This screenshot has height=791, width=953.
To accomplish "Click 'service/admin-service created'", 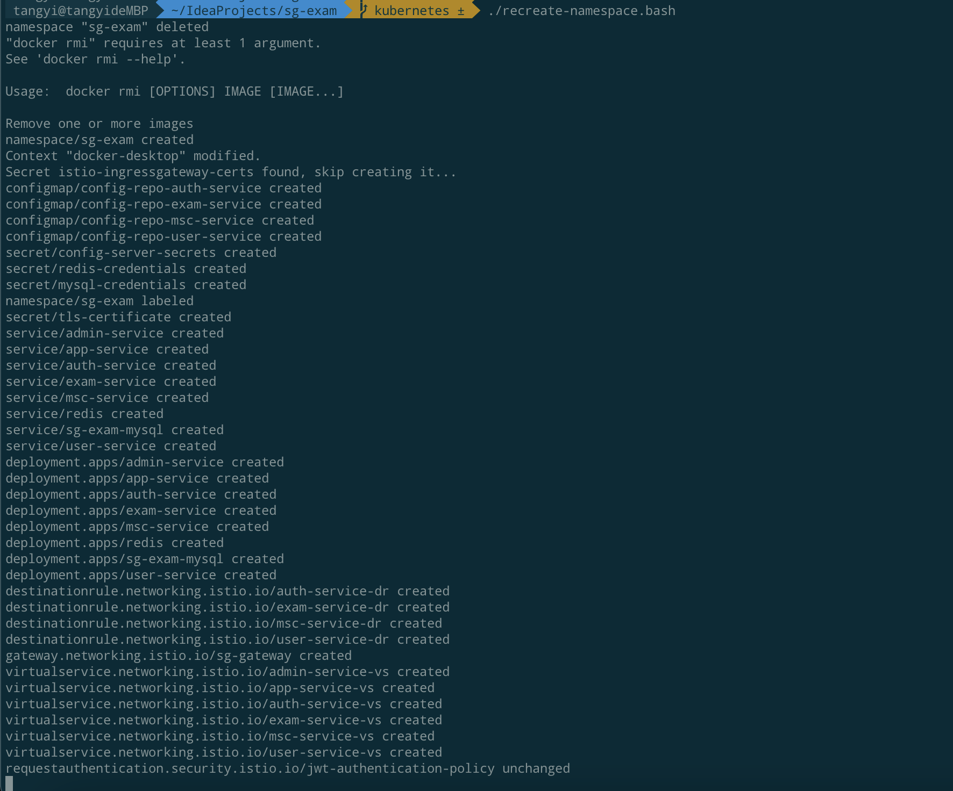I will pos(115,333).
